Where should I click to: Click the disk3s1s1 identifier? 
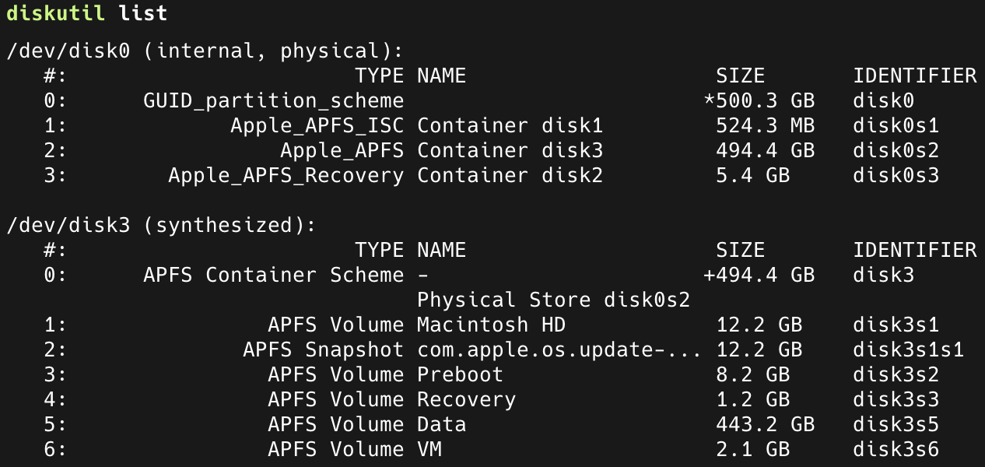[x=908, y=349]
